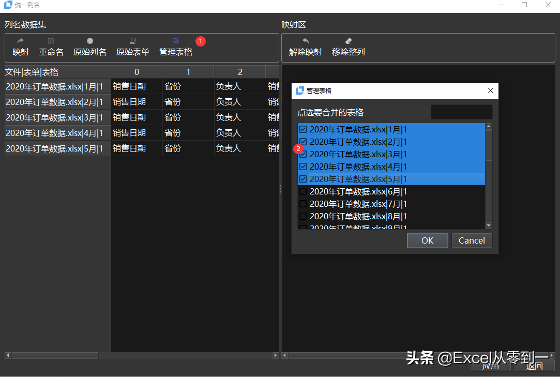Open the 管理表格 manage tables tool

176,47
